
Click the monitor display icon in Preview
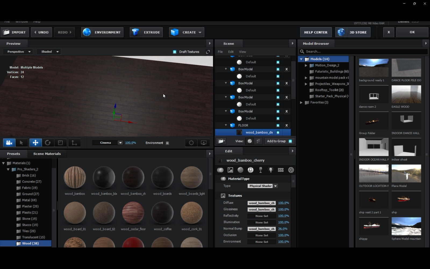point(204,143)
